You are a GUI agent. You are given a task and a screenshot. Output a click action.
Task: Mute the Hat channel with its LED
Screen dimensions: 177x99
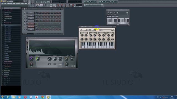[23, 18]
